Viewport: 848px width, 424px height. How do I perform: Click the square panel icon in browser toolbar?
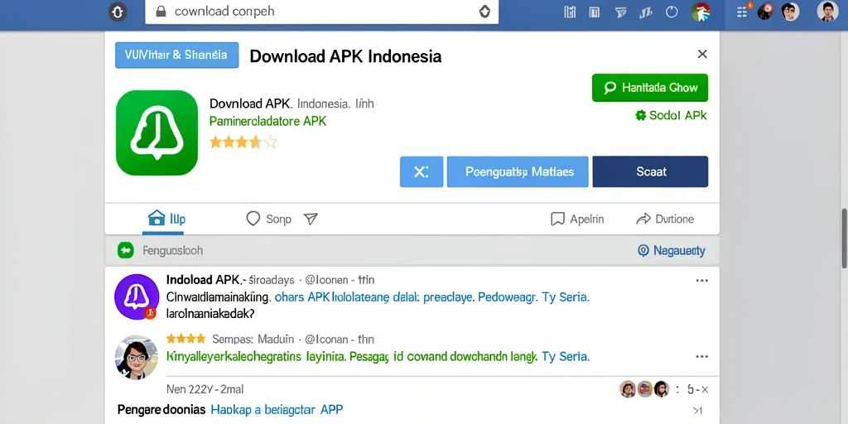click(x=595, y=12)
